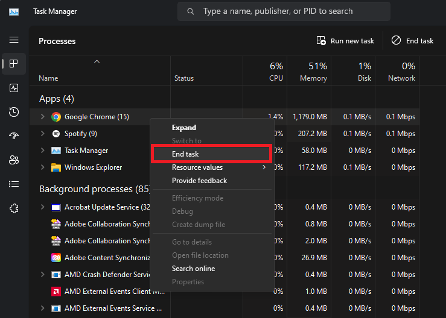This screenshot has height=318, width=446.
Task: Open the hamburger navigation menu
Action: click(x=14, y=40)
